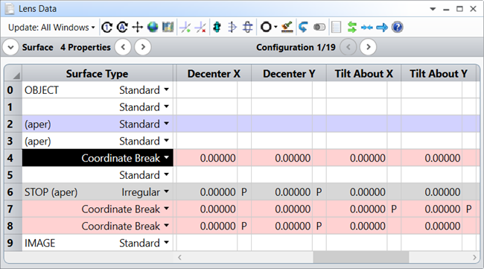484x269 pixels.
Task: Click the (aper) cell in row 3
Action: pos(38,141)
